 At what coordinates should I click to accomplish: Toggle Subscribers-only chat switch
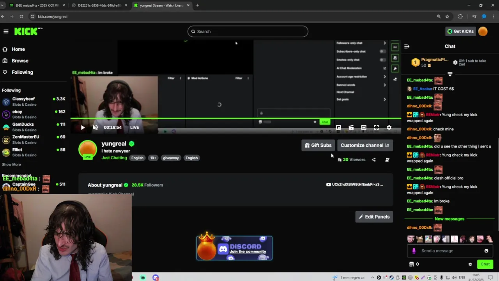tap(383, 52)
